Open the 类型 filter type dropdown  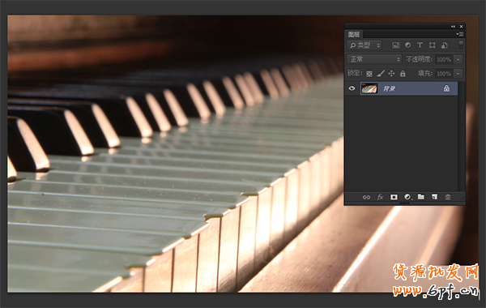click(364, 45)
